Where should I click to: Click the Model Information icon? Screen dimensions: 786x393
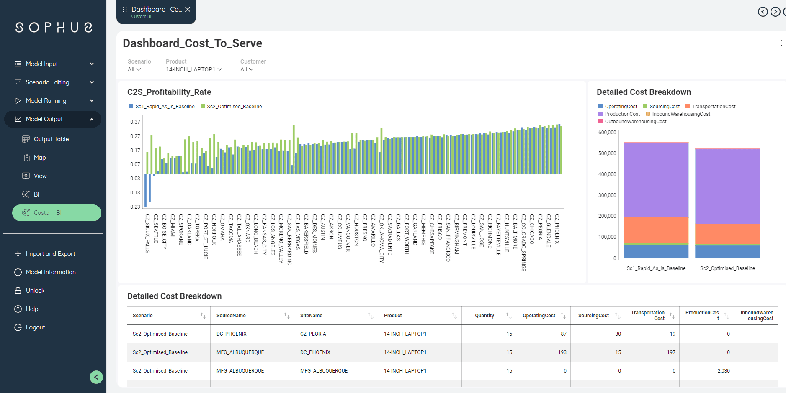[x=18, y=272]
